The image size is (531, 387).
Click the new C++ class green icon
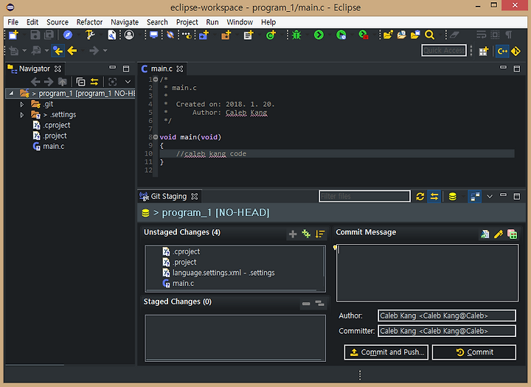coord(271,35)
